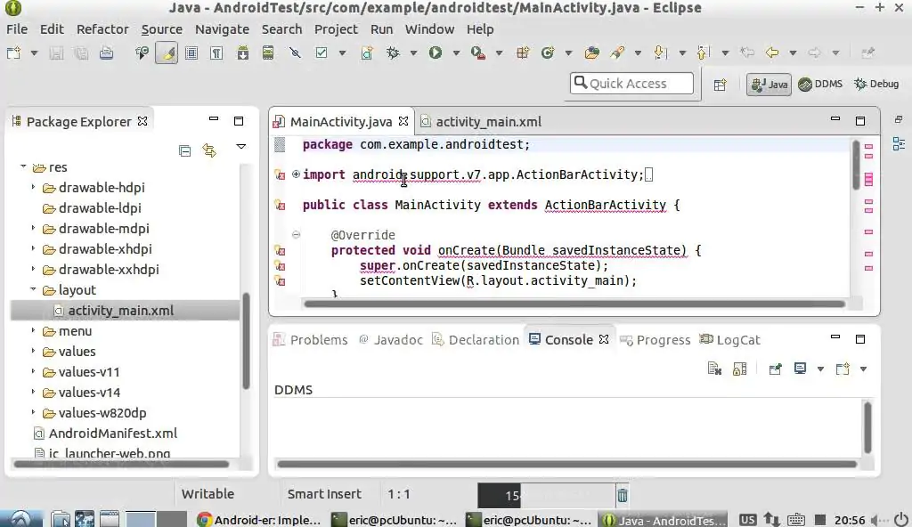Open the New Java Class dropdown arrow
The image size is (912, 527).
[x=568, y=53]
